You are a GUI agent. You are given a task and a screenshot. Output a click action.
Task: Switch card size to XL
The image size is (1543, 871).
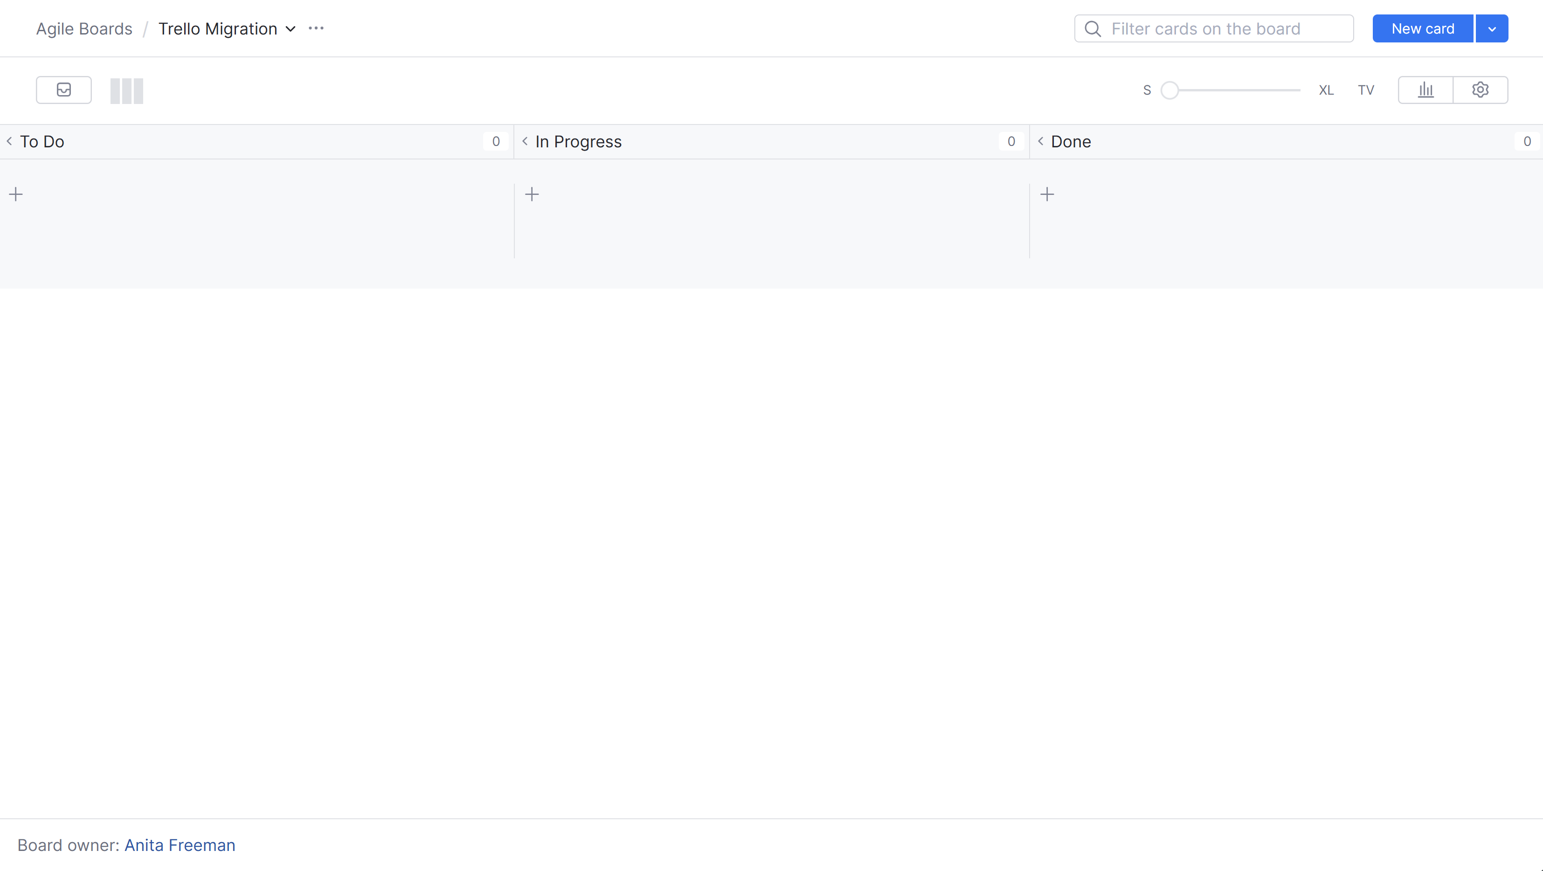(1326, 90)
